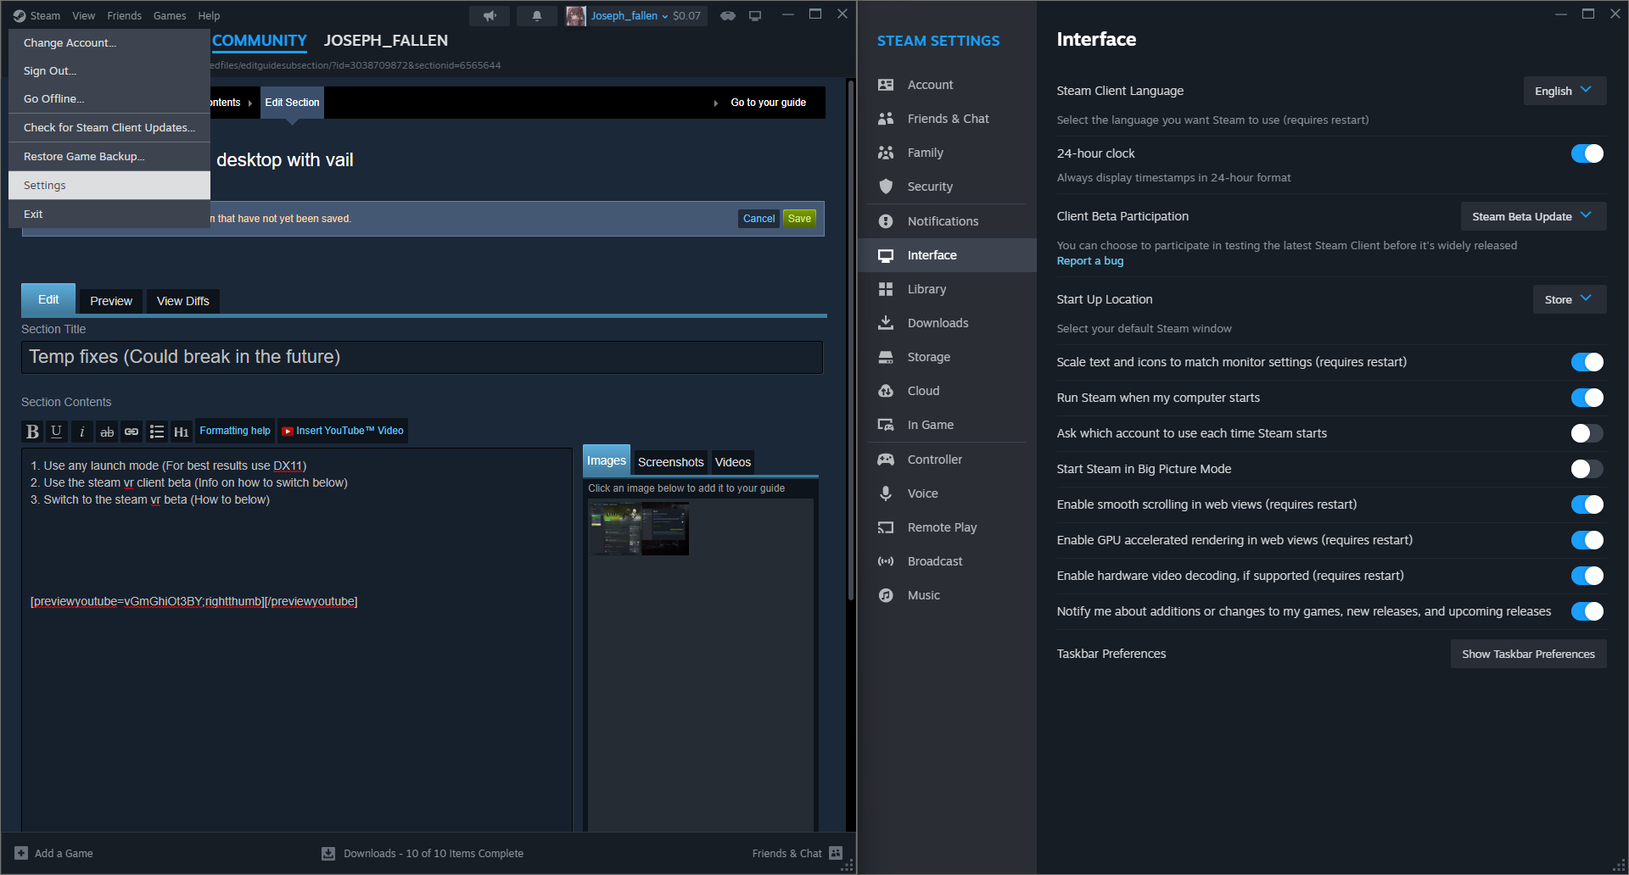The width and height of the screenshot is (1629, 875).
Task: Apply bold formatting in guide editor
Action: pyautogui.click(x=32, y=432)
